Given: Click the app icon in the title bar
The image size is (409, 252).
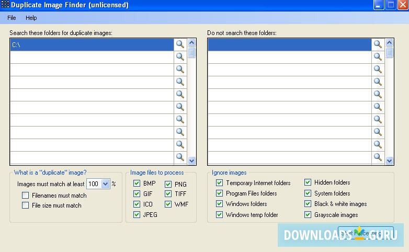Looking at the screenshot, I should pos(5,5).
